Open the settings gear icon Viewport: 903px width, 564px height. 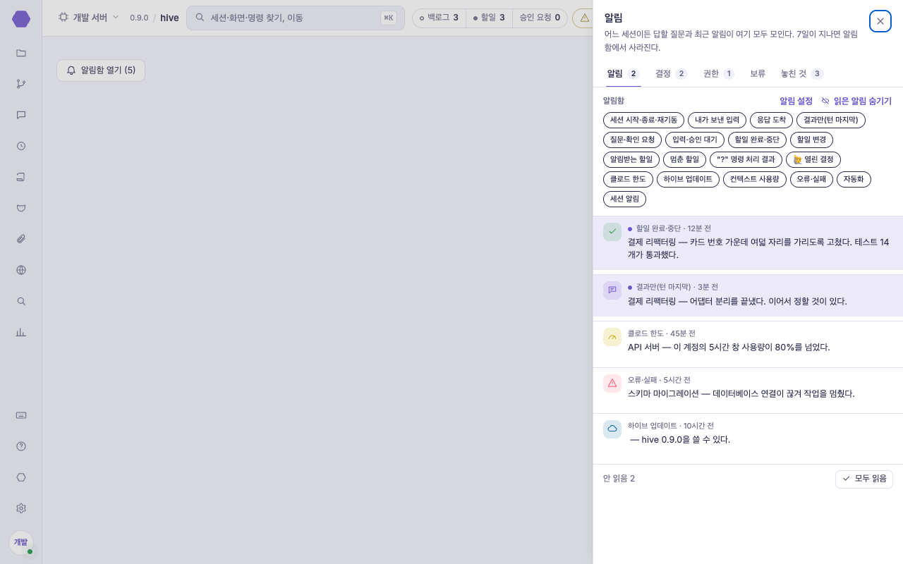pos(21,508)
